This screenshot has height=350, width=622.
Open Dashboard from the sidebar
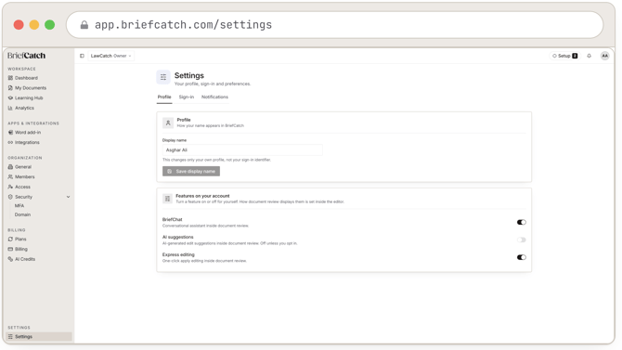[x=23, y=78]
